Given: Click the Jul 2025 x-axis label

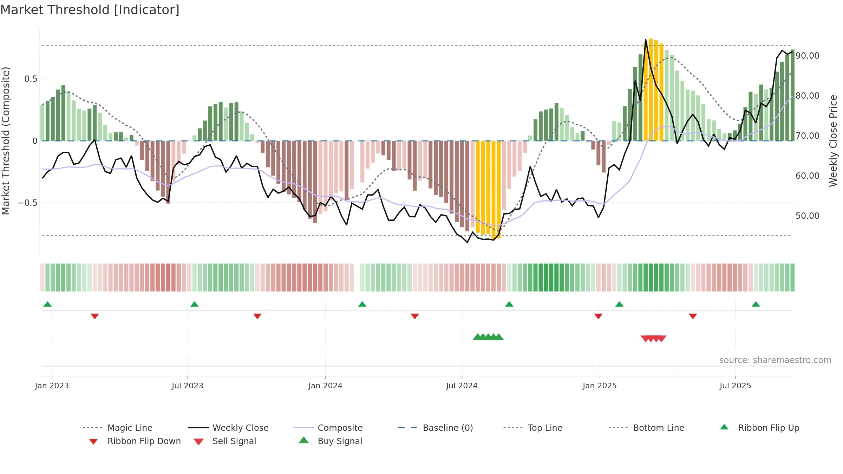Looking at the screenshot, I should (x=735, y=386).
